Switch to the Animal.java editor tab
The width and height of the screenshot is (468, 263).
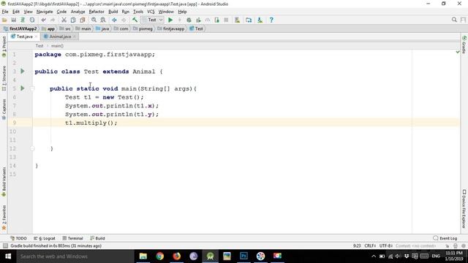tap(60, 37)
